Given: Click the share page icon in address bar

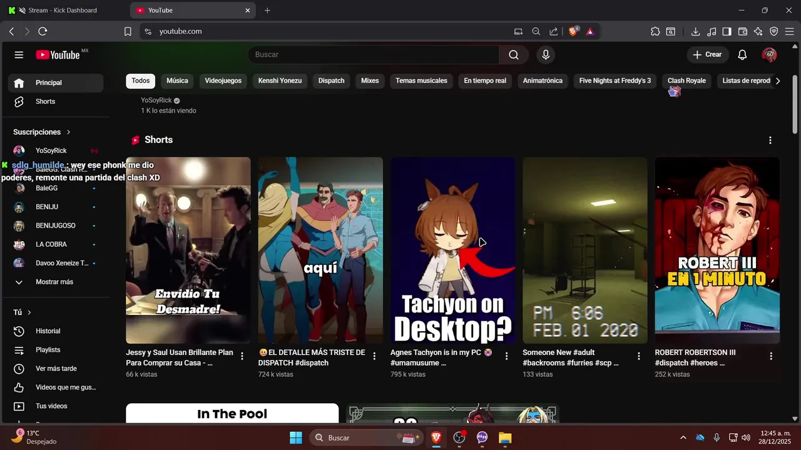Looking at the screenshot, I should (x=554, y=31).
